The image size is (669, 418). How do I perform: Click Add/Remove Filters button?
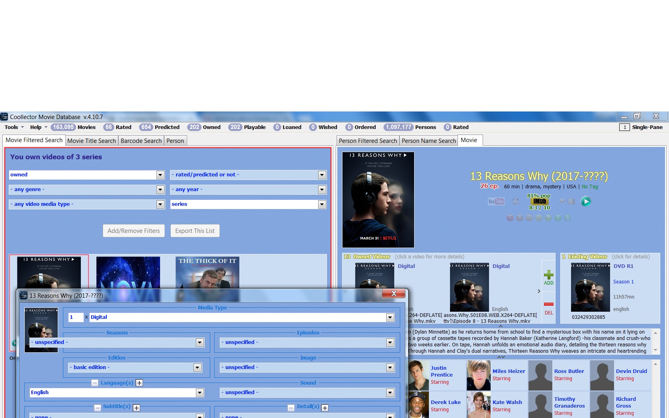pos(134,231)
